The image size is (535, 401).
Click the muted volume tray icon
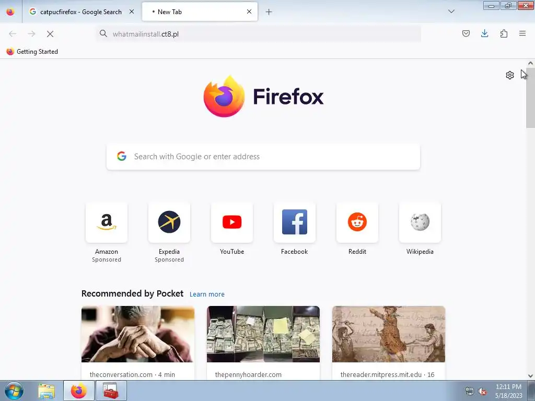[482, 391]
